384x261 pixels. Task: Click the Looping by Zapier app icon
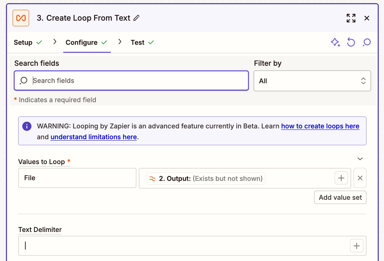click(21, 18)
